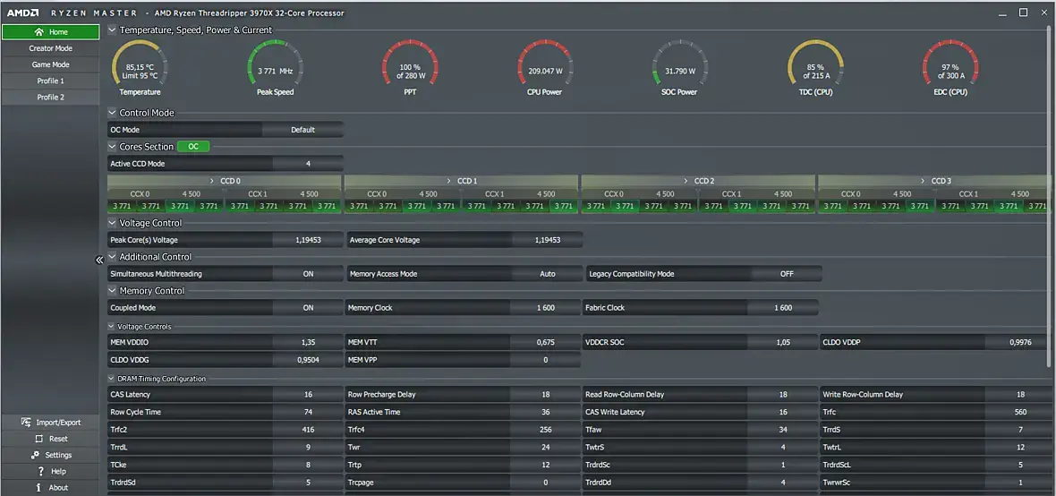Collapse DRAM Timing Configuration subsection
Image resolution: width=1056 pixels, height=496 pixels.
[x=112, y=379]
